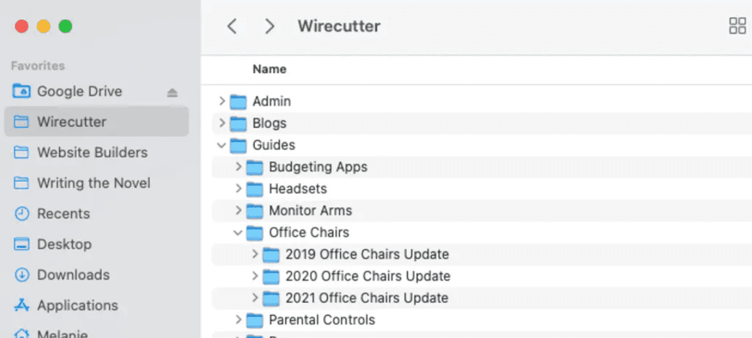Expand the 2019 Office Chairs Update folder
Screen dimensions: 752x338
(255, 254)
